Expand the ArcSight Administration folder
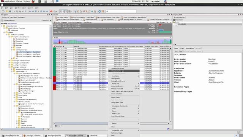The width and height of the screenshot is (243, 137). (x=9, y=61)
